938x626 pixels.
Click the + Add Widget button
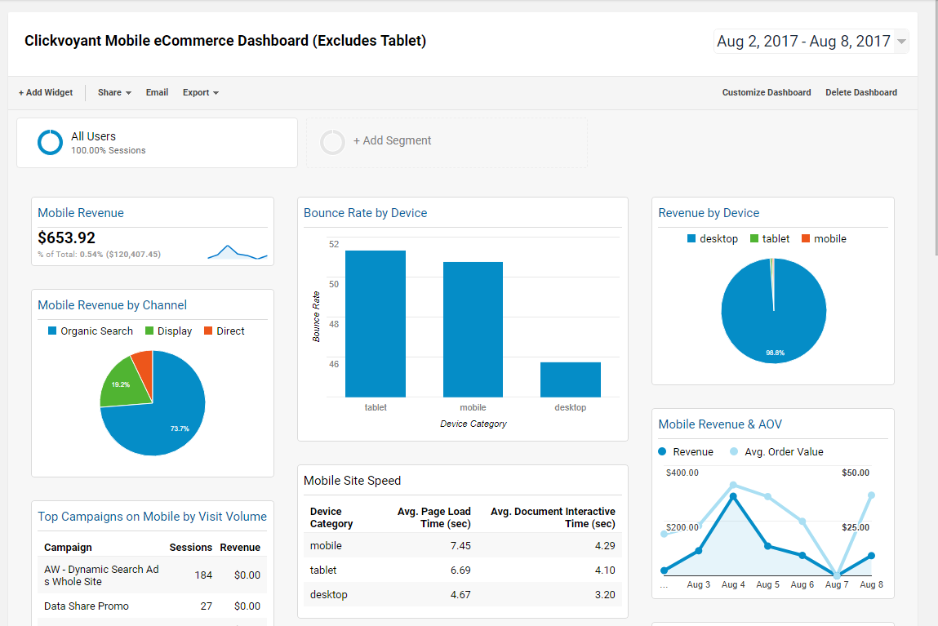pyautogui.click(x=46, y=93)
